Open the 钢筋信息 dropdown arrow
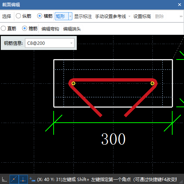184x184 pixels. pos(71,43)
